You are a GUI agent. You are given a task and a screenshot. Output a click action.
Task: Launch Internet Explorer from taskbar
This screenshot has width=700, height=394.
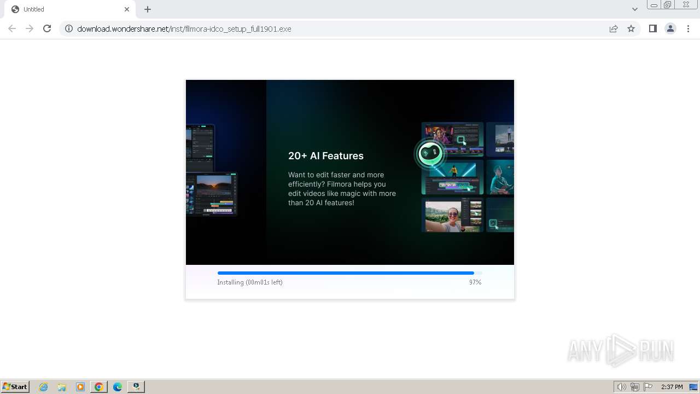tap(44, 387)
